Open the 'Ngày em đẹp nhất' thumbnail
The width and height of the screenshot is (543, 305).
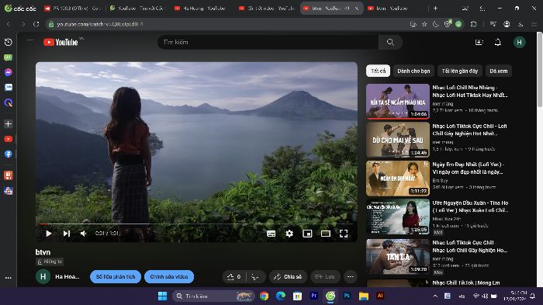point(398,178)
